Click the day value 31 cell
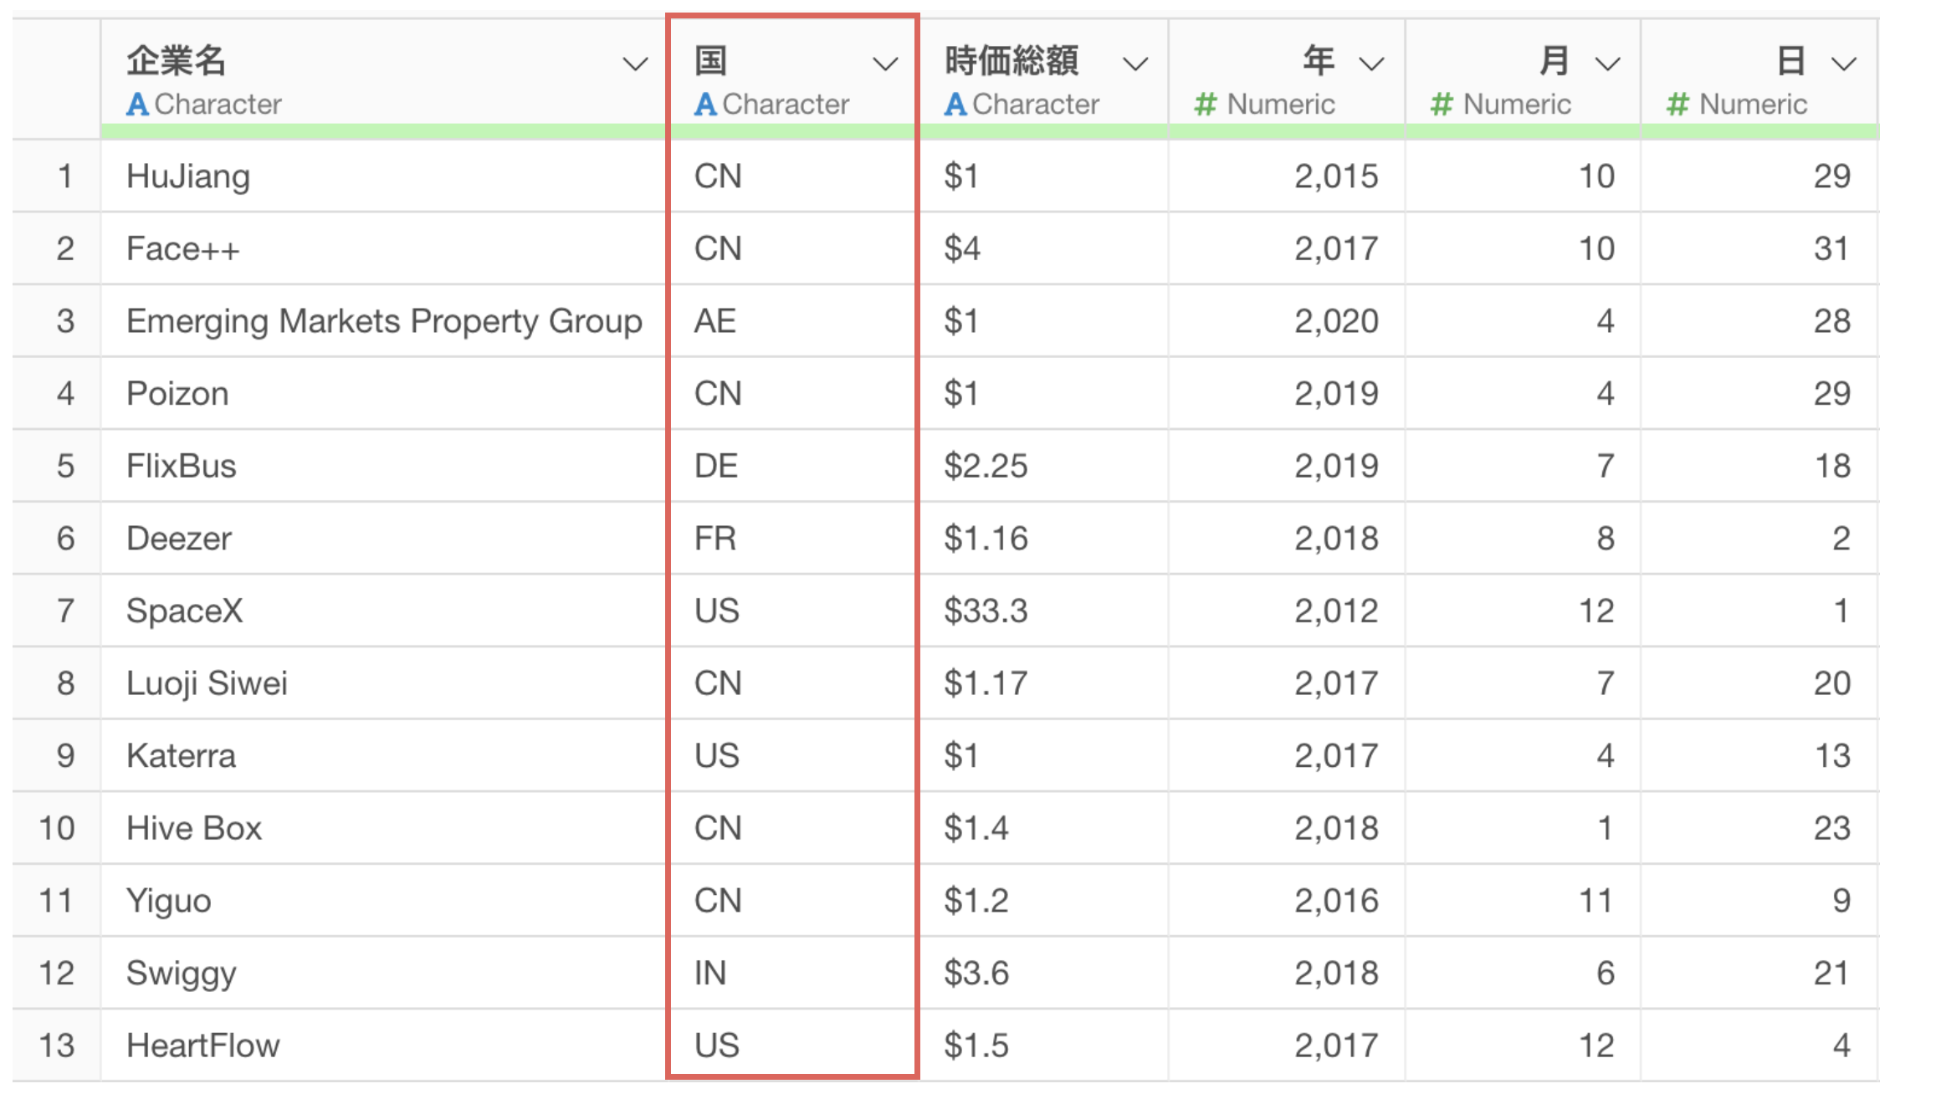The height and width of the screenshot is (1099, 1936). (1759, 248)
